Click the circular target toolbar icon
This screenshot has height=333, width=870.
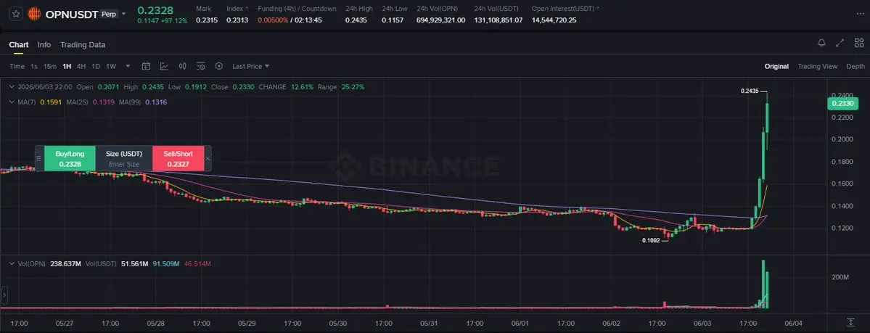pyautogui.click(x=219, y=66)
